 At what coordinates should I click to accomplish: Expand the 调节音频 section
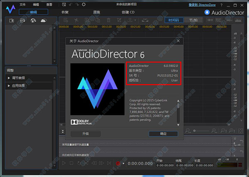click(9, 78)
